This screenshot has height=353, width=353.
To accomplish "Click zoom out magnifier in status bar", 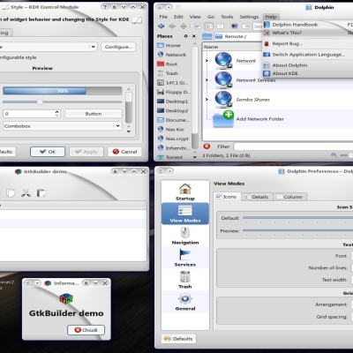I will click(334, 155).
